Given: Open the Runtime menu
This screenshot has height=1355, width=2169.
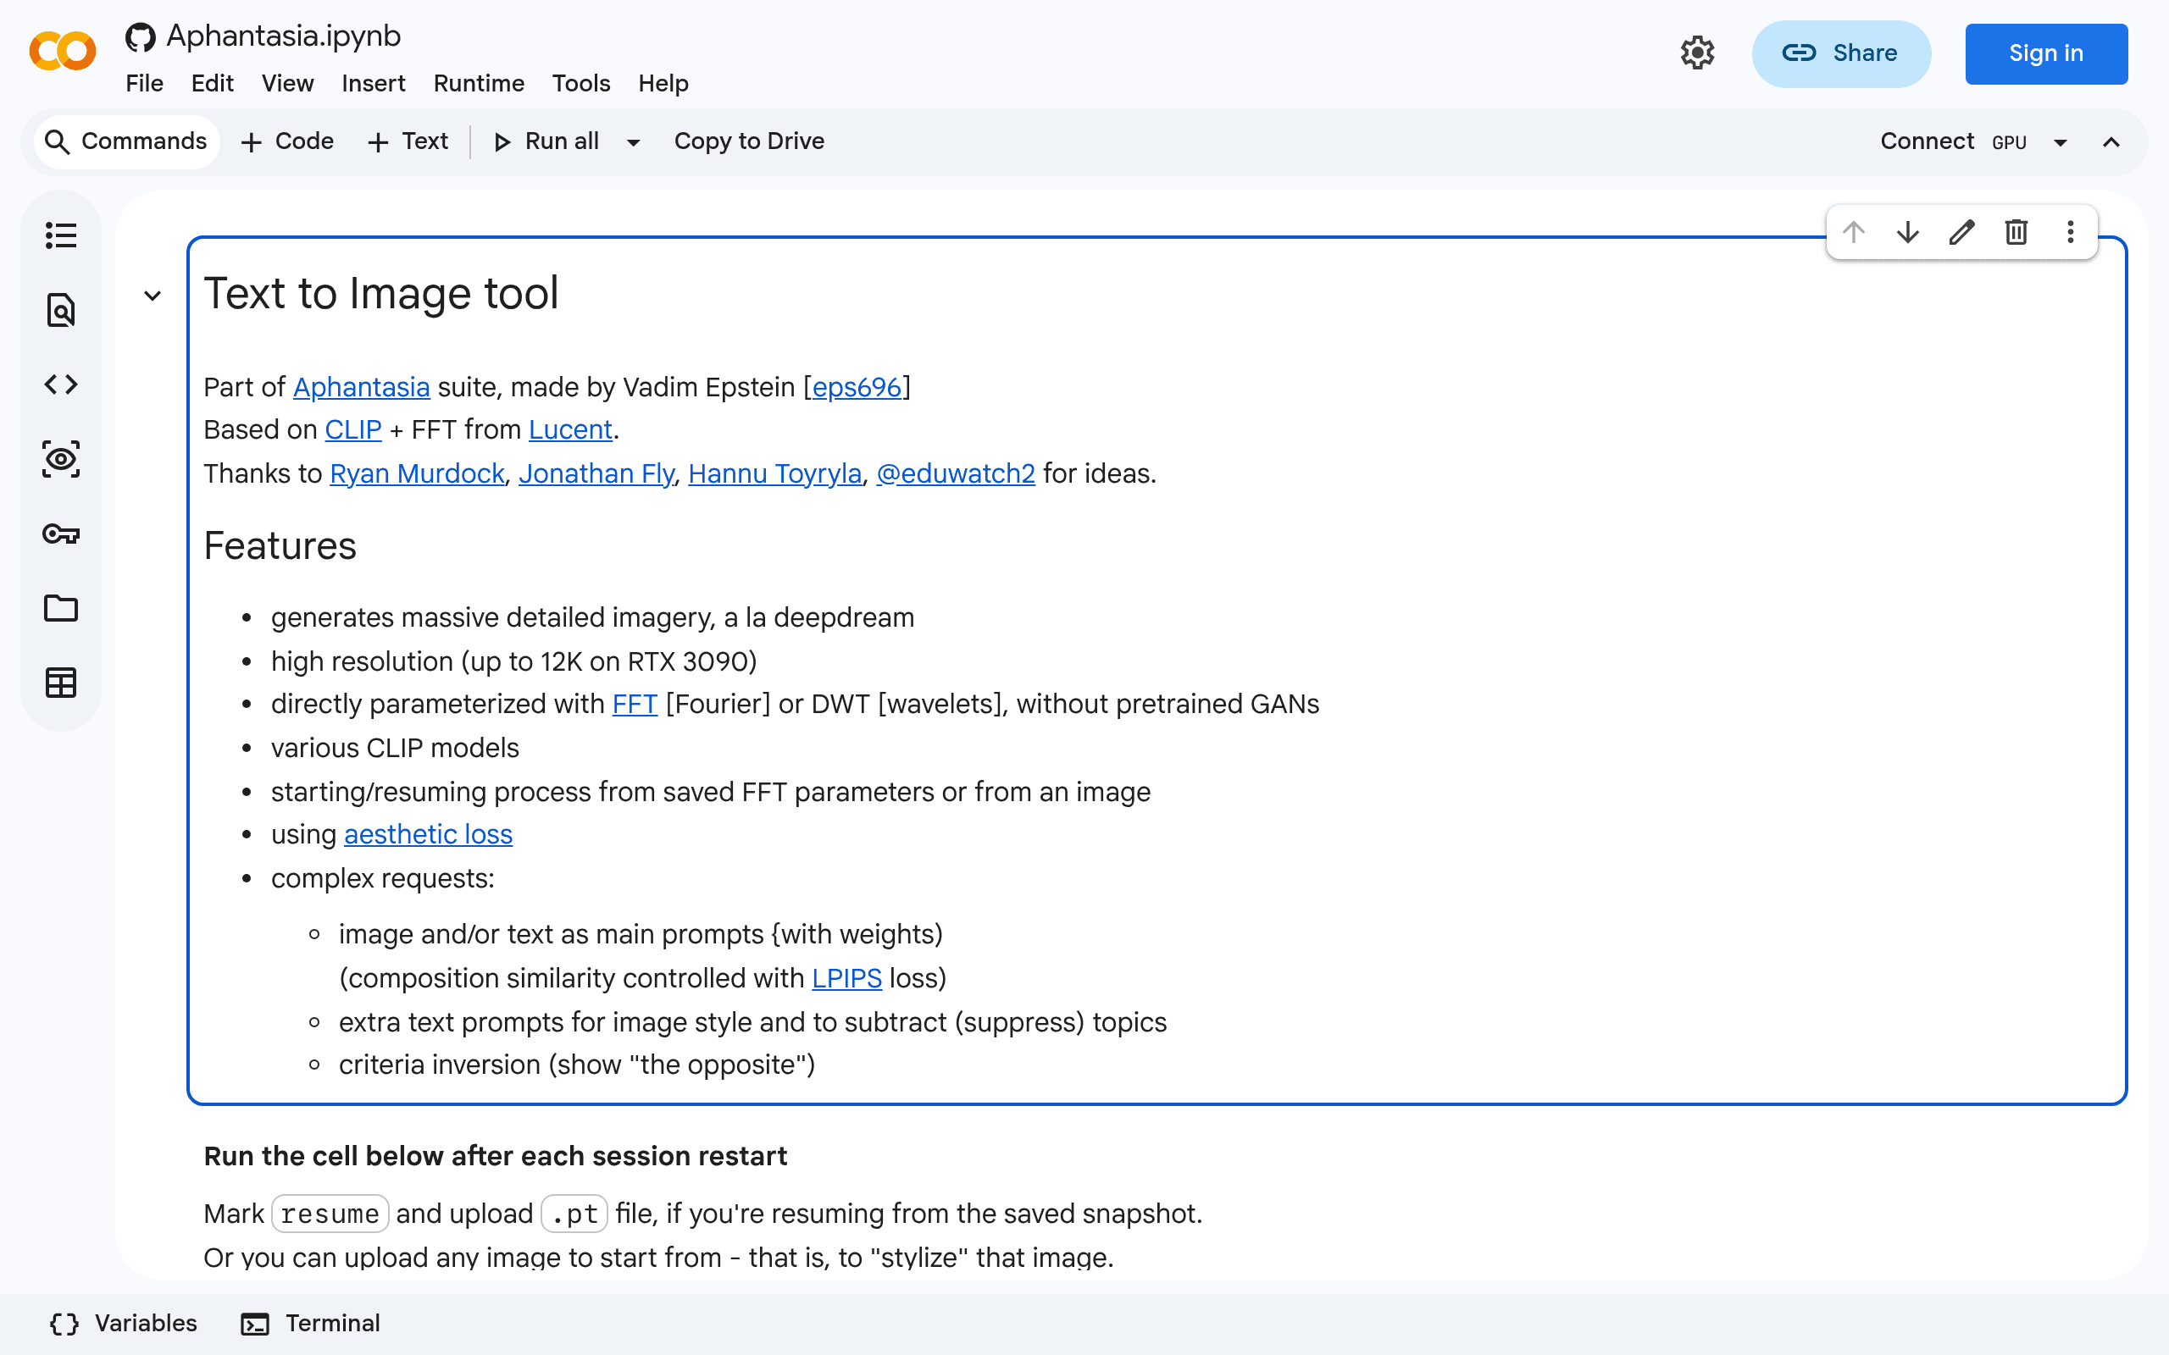Looking at the screenshot, I should pos(479,83).
